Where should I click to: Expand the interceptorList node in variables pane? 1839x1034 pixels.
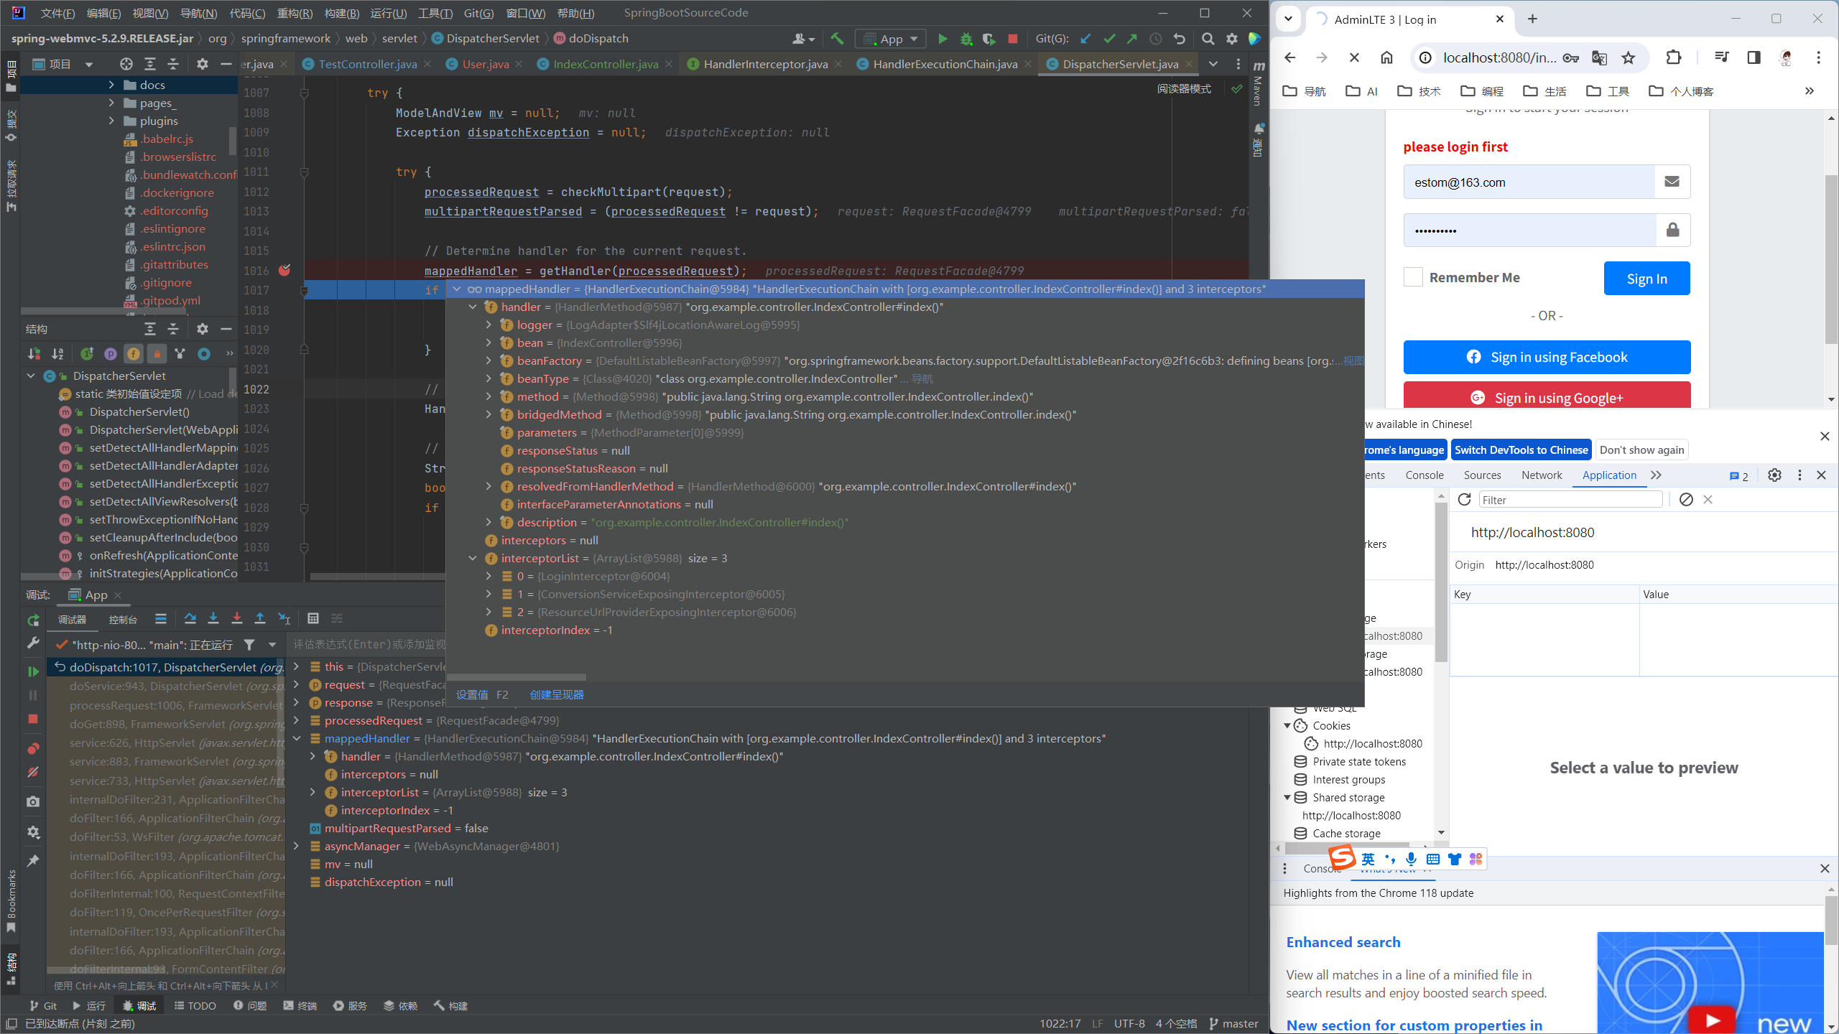click(312, 792)
